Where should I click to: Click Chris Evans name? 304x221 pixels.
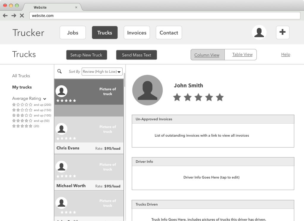tap(68, 148)
